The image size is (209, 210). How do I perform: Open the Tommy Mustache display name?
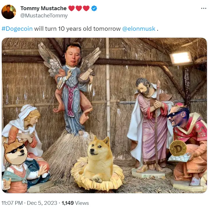[x=43, y=8]
